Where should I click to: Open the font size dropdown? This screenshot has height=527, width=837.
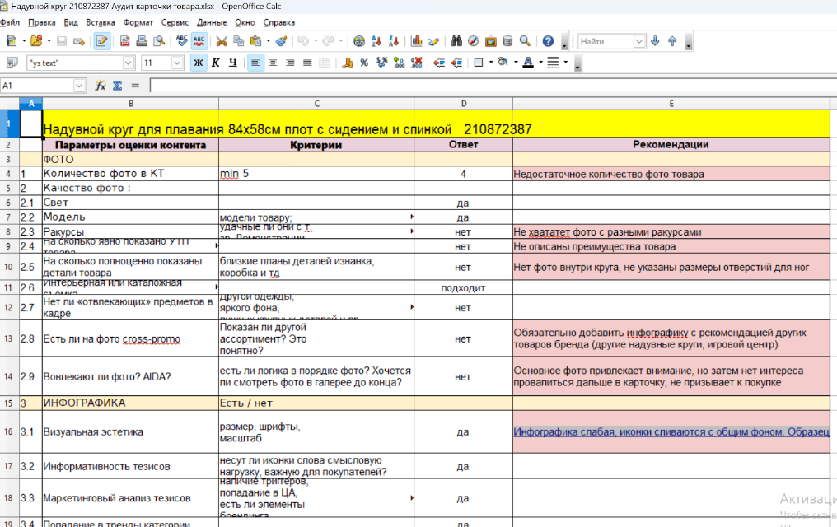point(177,63)
